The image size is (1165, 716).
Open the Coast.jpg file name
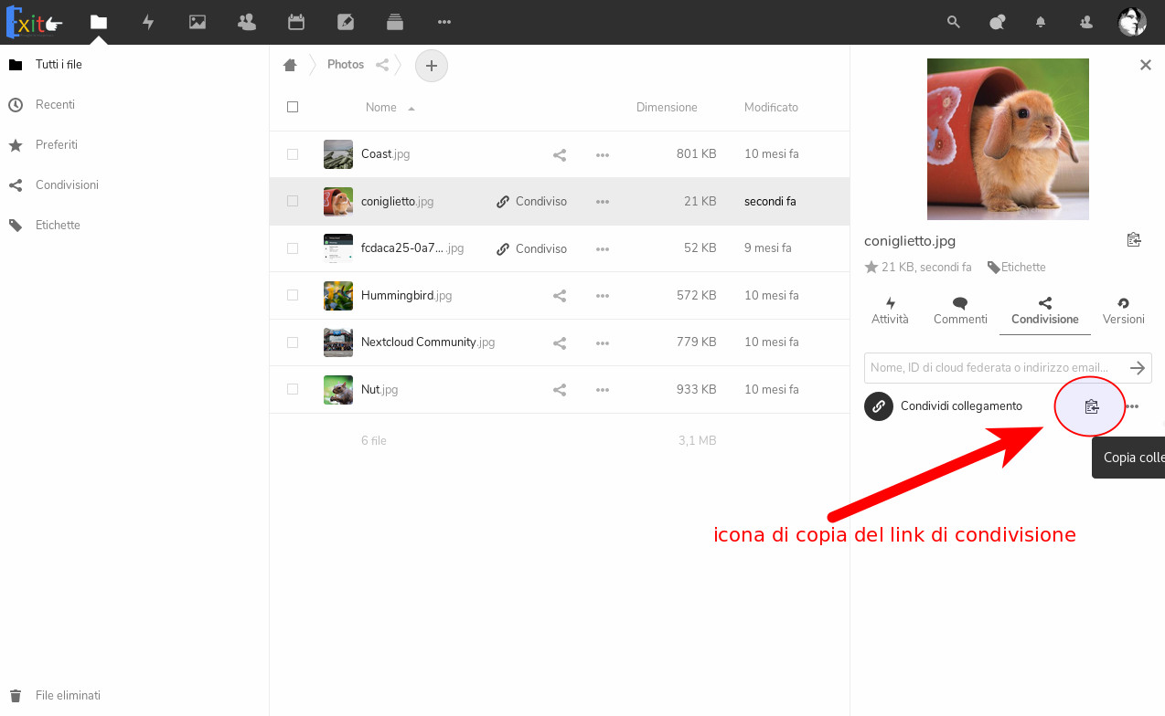click(385, 154)
